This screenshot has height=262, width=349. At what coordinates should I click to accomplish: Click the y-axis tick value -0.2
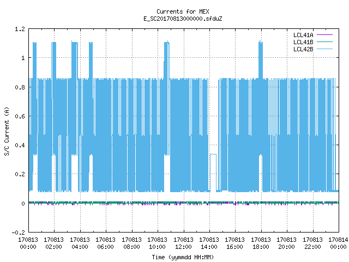point(18,233)
